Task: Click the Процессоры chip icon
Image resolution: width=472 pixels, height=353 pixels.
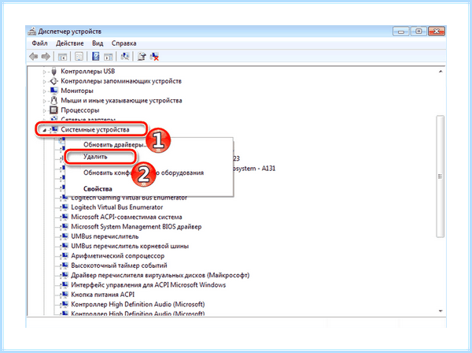Action: (x=53, y=110)
